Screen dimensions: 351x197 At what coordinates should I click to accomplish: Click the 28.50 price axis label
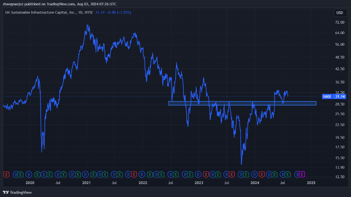pos(340,104)
